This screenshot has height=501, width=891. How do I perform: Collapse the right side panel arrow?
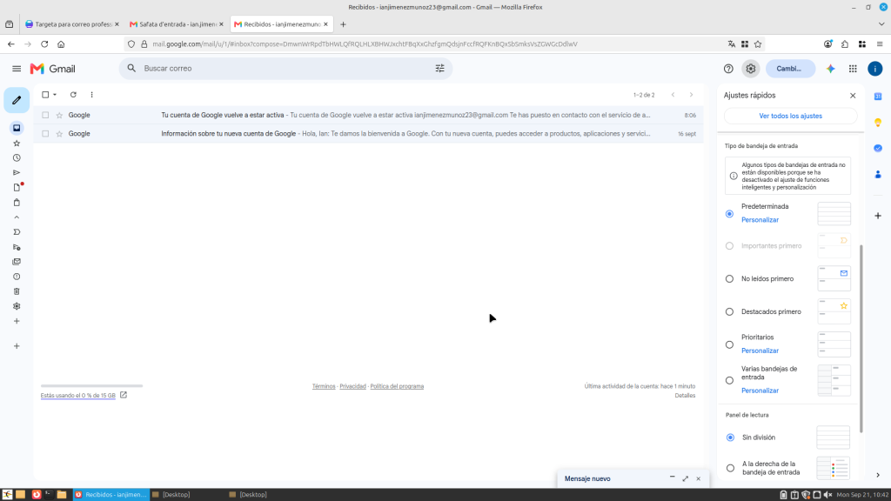point(878,476)
